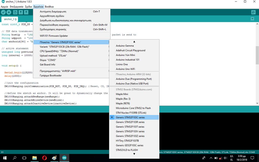Open File Explorer from the taskbar
The image size is (259, 162).
click(x=34, y=158)
